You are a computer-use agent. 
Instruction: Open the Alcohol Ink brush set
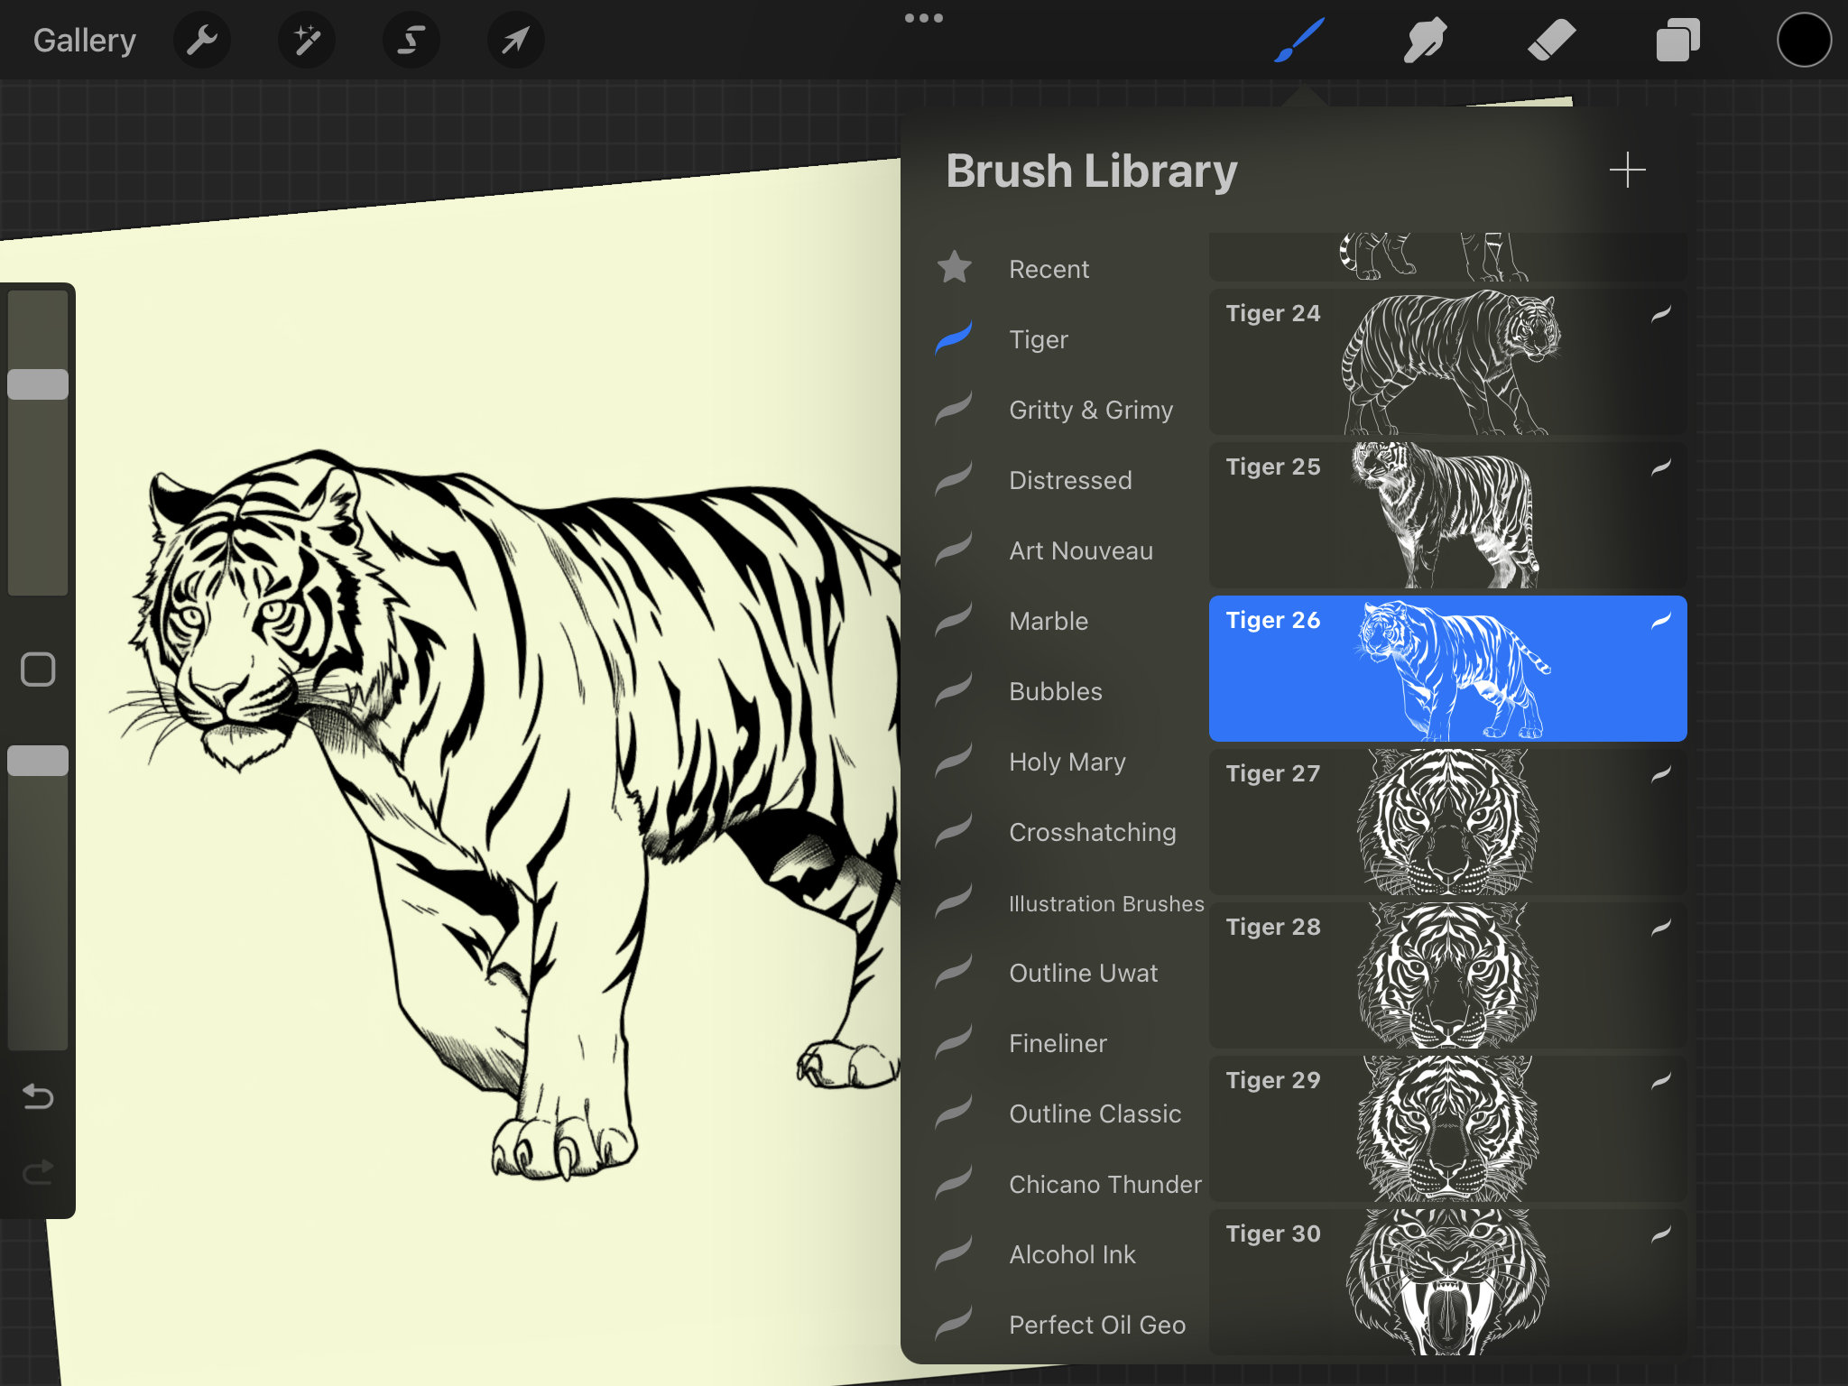(x=1071, y=1253)
